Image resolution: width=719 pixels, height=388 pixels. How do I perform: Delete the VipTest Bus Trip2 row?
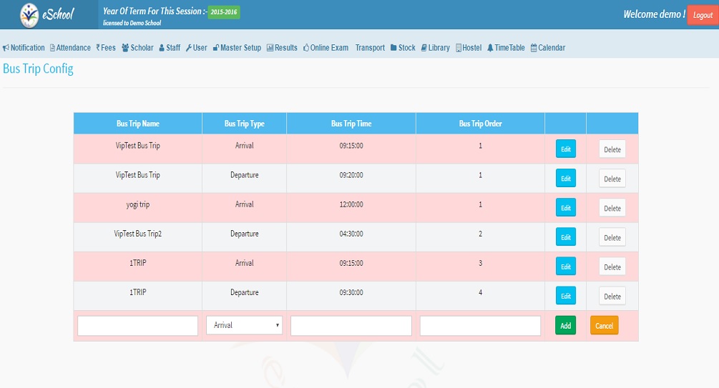pyautogui.click(x=612, y=237)
